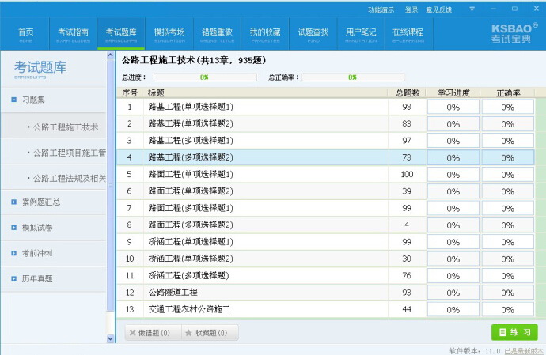Image resolution: width=546 pixels, height=355 pixels.
Task: Select 公路工程法规及相关 in the sidebar
Action: coord(54,178)
